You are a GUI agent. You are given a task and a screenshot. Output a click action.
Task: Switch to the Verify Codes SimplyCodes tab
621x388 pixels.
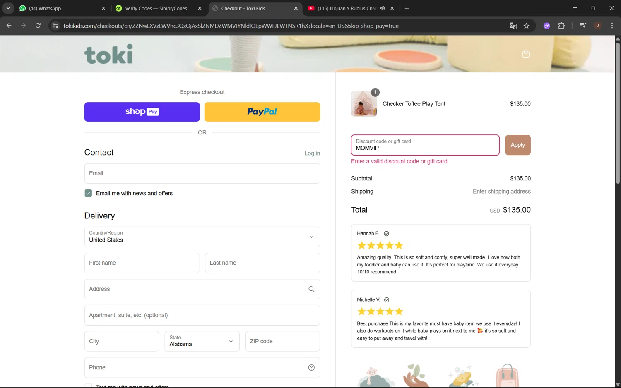159,8
